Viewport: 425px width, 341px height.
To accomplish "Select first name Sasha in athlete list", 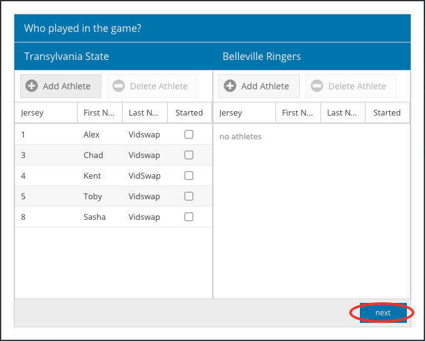I will click(x=95, y=217).
